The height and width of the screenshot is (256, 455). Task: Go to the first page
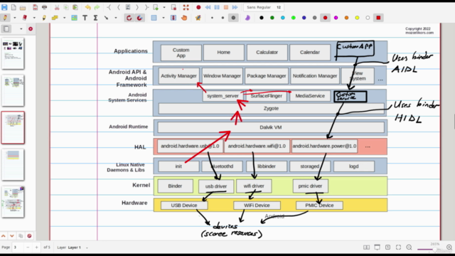[109, 7]
